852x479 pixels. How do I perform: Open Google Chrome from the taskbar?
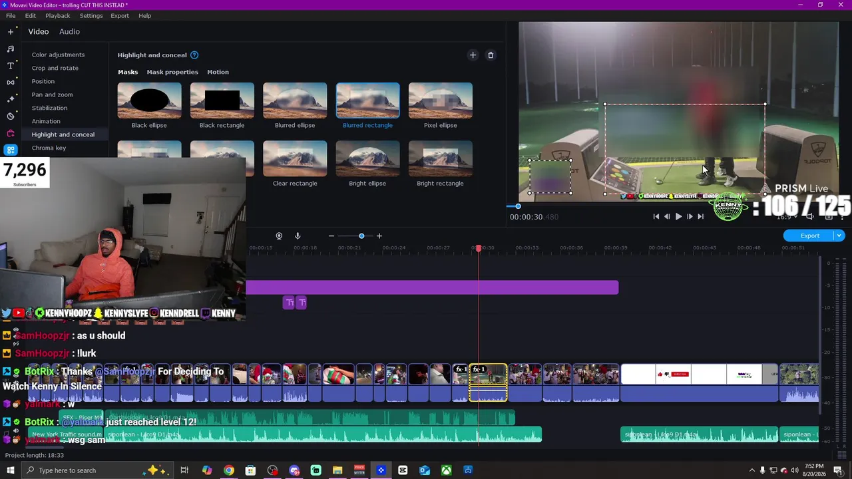(229, 470)
